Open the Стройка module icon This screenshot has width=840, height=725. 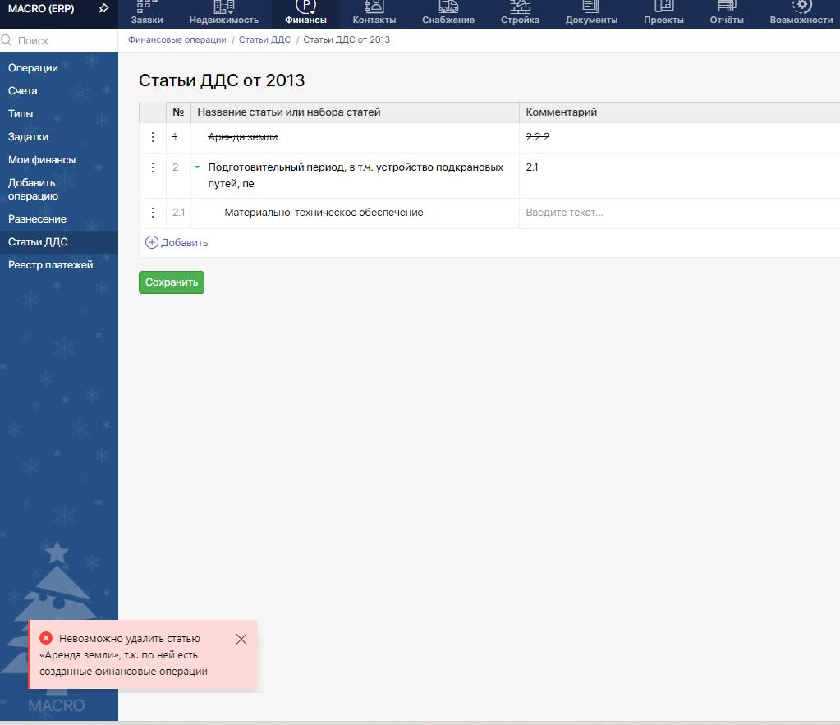pos(520,7)
